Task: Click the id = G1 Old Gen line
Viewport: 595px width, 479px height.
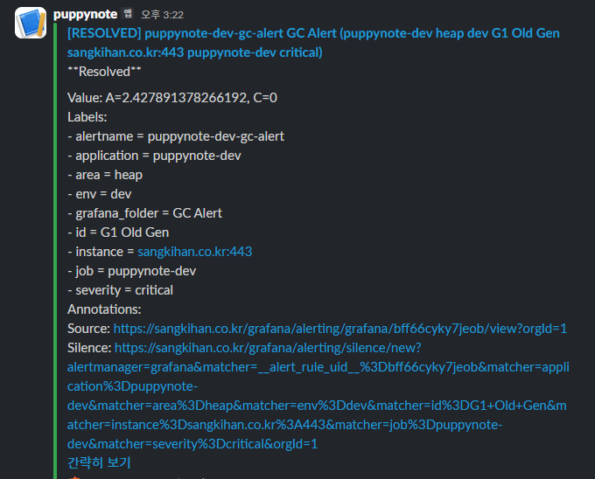Action: pos(118,233)
